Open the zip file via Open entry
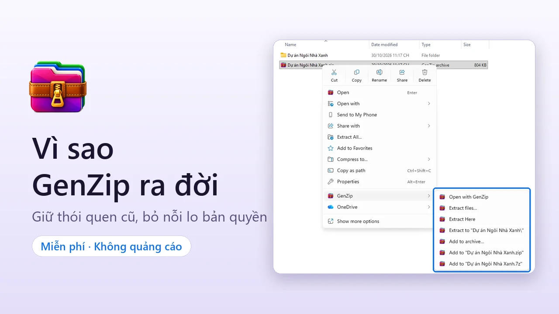Image resolution: width=559 pixels, height=314 pixels. point(379,92)
